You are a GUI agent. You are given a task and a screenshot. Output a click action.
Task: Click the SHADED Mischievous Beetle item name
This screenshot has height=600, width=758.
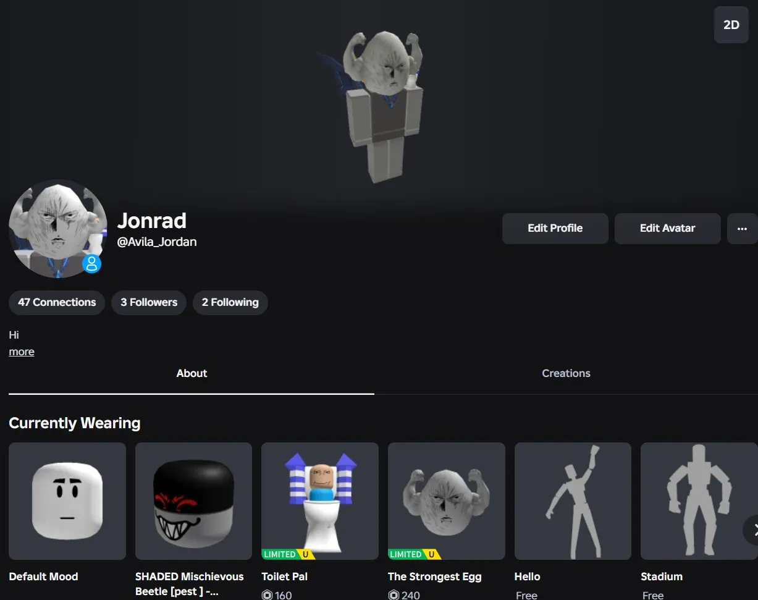pos(190,585)
